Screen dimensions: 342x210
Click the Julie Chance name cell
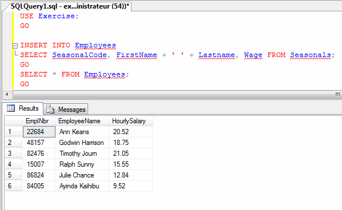[82, 175]
